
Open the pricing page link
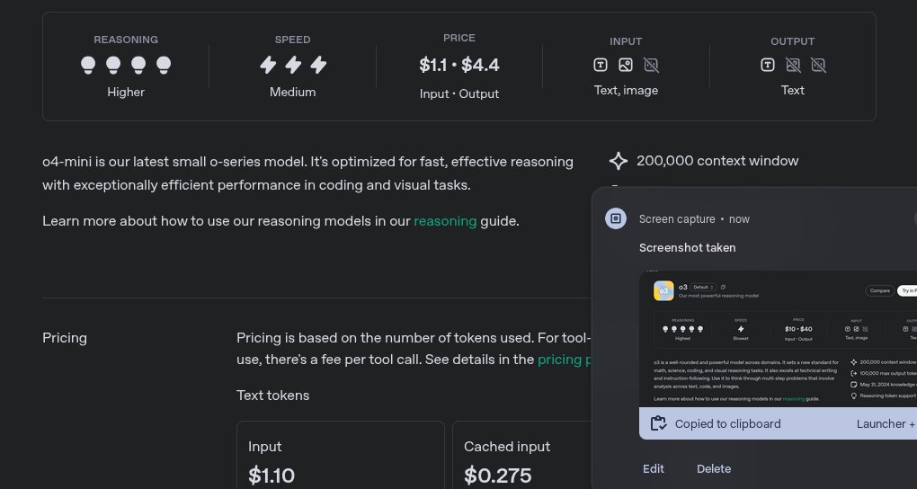pyautogui.click(x=565, y=360)
